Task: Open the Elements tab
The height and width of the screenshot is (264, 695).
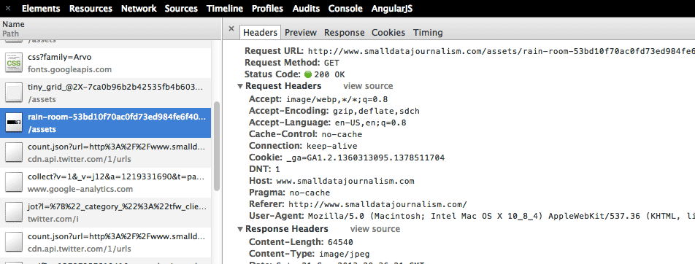Action: point(41,9)
